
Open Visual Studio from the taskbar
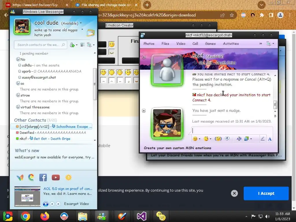pyautogui.click(x=142, y=216)
